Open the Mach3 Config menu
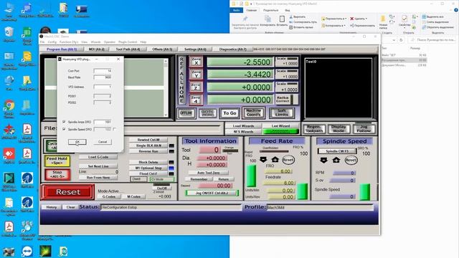The height and width of the screenshot is (258, 459). coord(52,42)
